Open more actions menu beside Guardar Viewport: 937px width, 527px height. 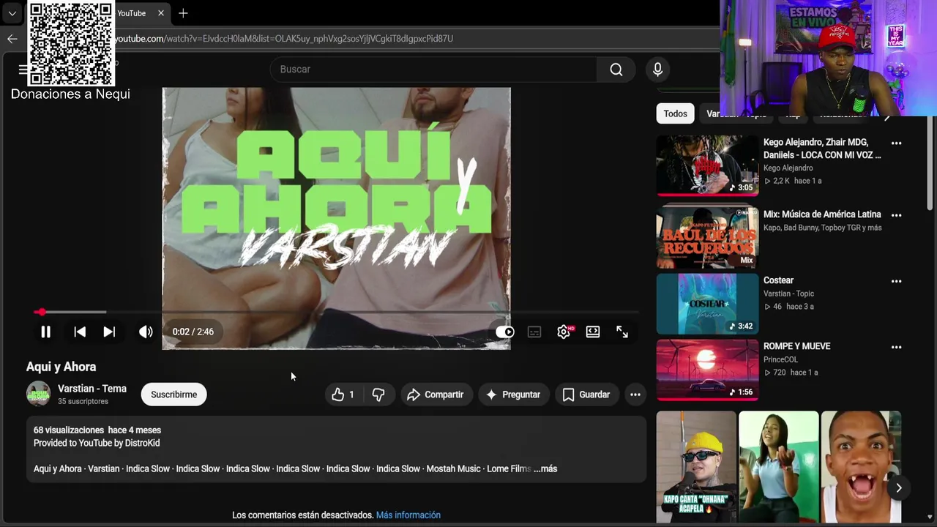(x=635, y=395)
